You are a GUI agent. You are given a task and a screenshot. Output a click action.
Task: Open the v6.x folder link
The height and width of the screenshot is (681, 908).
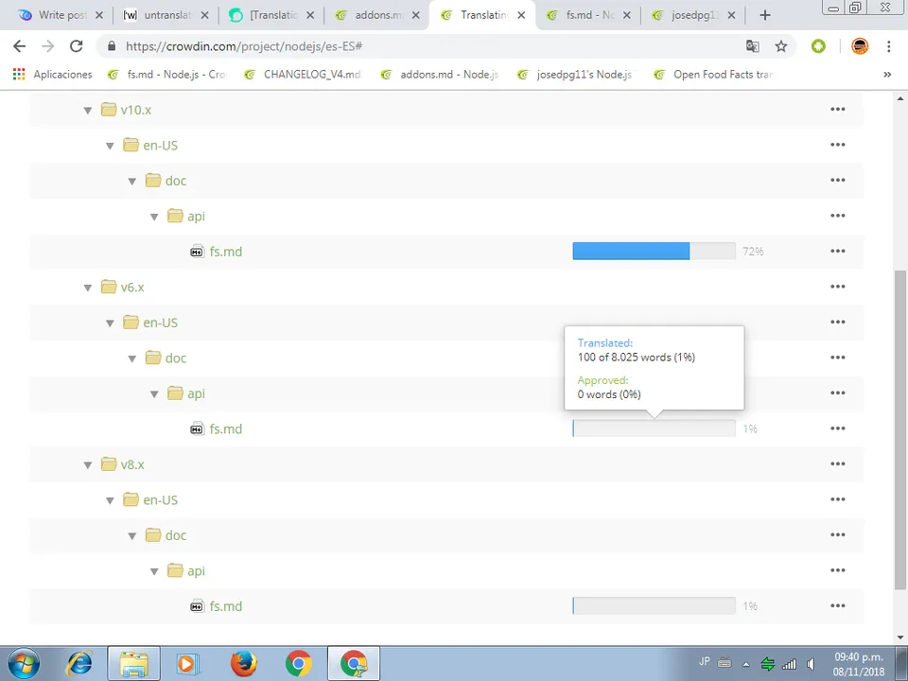132,288
